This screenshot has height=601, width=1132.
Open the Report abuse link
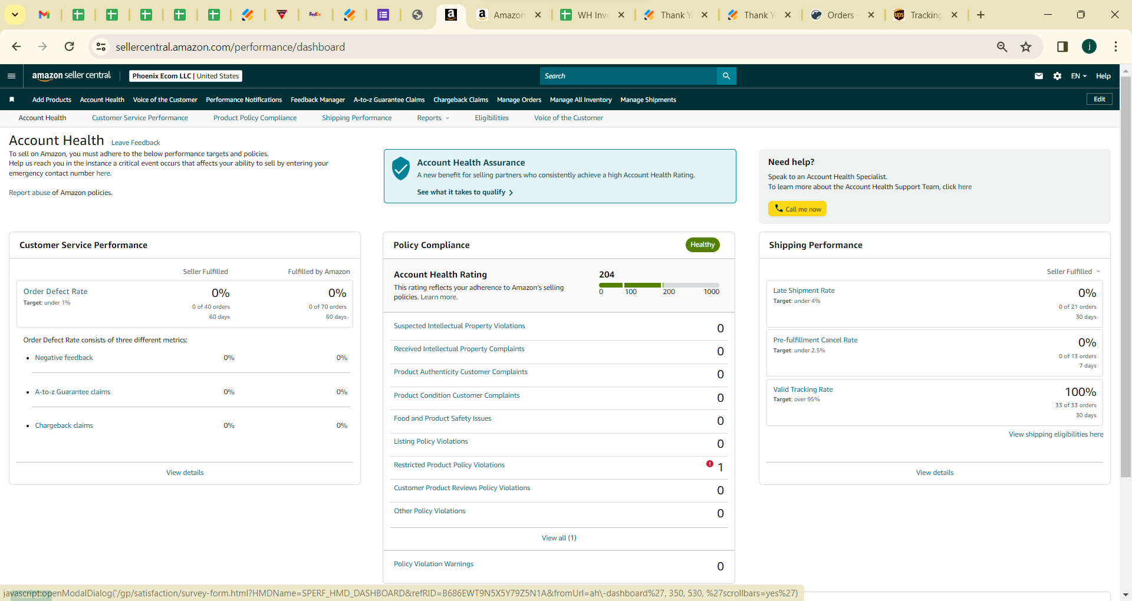click(29, 193)
